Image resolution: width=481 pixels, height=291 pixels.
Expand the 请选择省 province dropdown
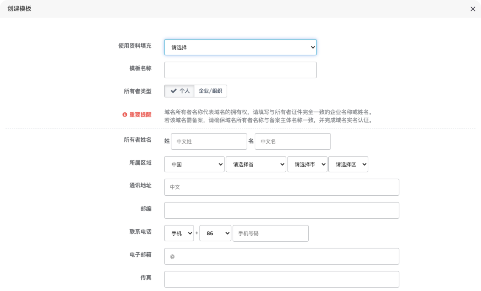click(x=256, y=164)
